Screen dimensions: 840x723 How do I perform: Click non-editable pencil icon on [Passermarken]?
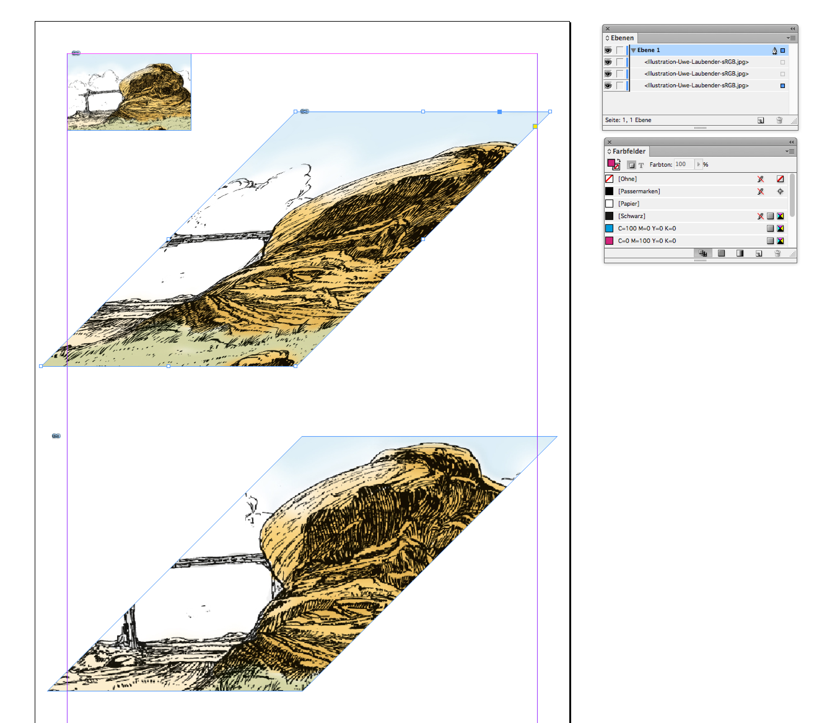(x=760, y=191)
